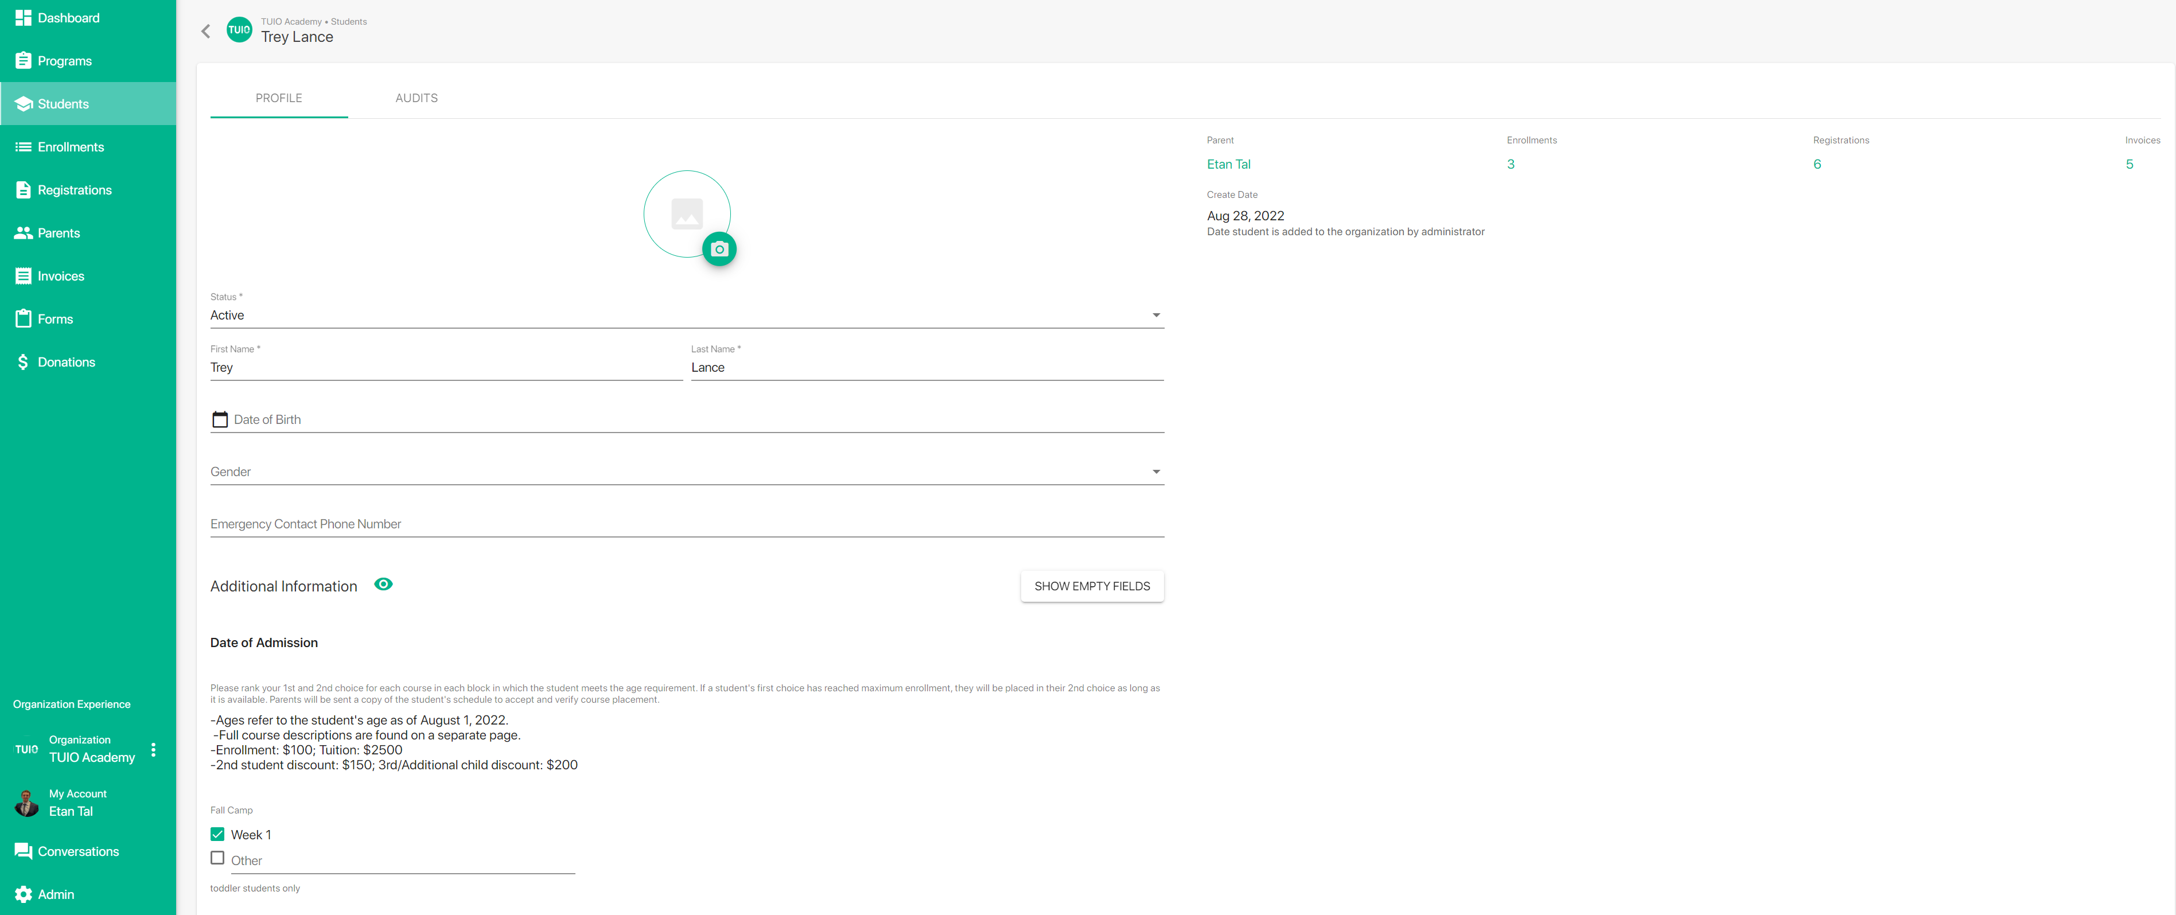Click the Date of Admission heading

pos(263,642)
